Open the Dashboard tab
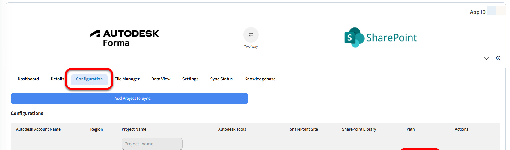 pos(28,79)
